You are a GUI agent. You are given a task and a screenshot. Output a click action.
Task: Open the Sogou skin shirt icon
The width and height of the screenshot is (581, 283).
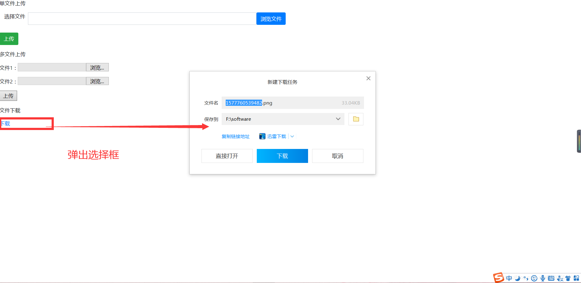568,278
